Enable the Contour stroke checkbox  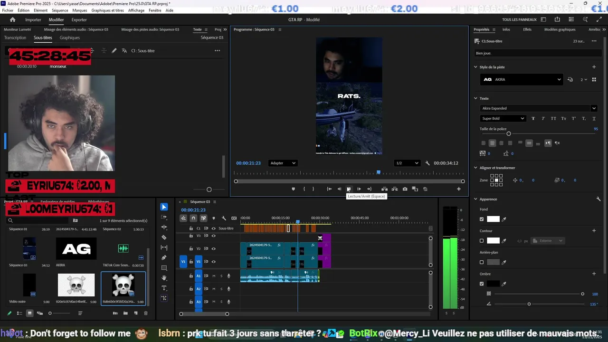point(482,241)
